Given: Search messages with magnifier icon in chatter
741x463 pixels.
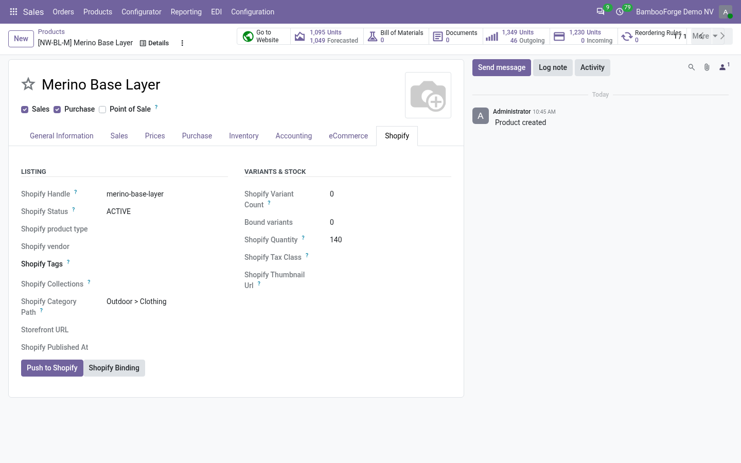Looking at the screenshot, I should 692,67.
